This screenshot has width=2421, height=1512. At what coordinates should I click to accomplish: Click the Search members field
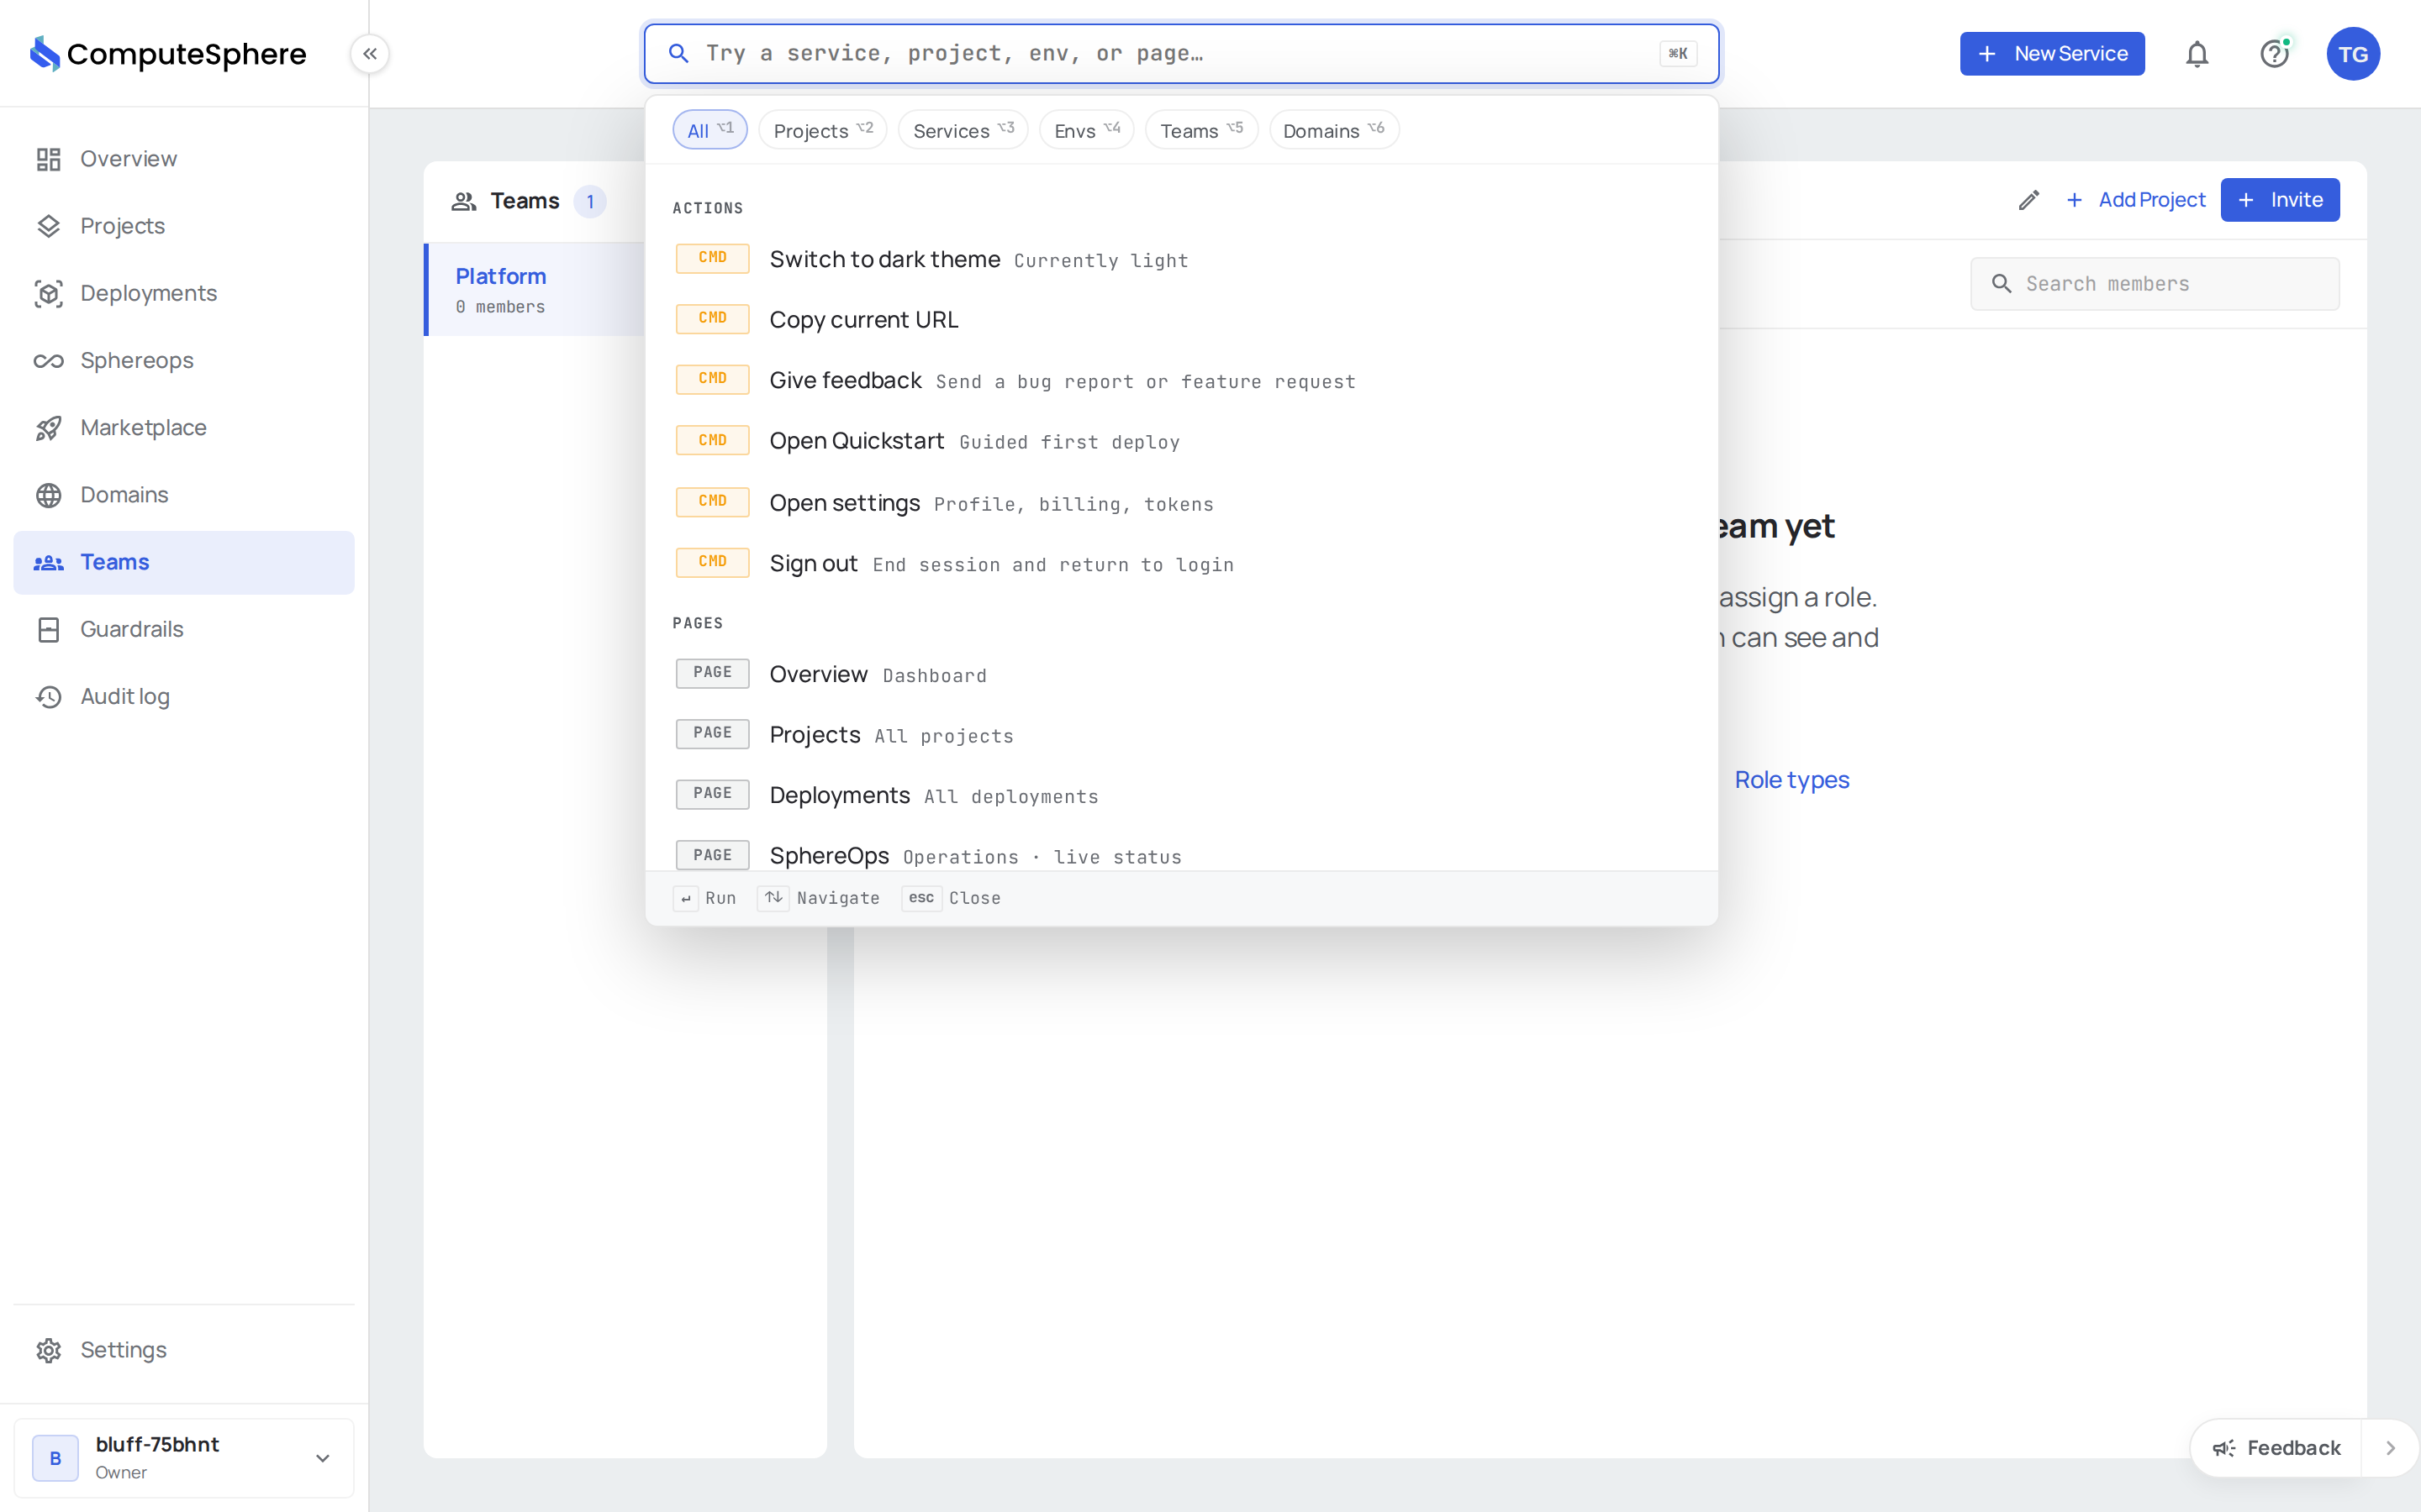(x=2155, y=284)
